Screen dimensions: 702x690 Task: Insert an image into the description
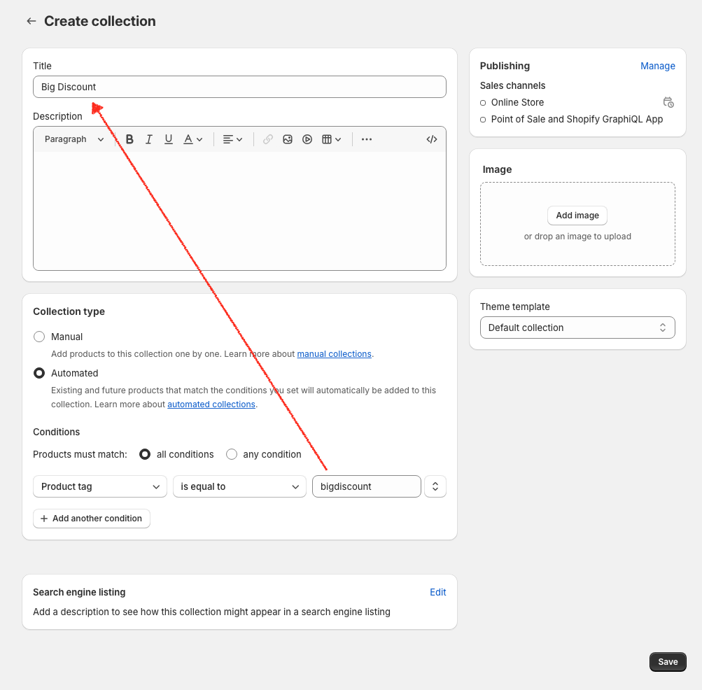[x=288, y=139]
